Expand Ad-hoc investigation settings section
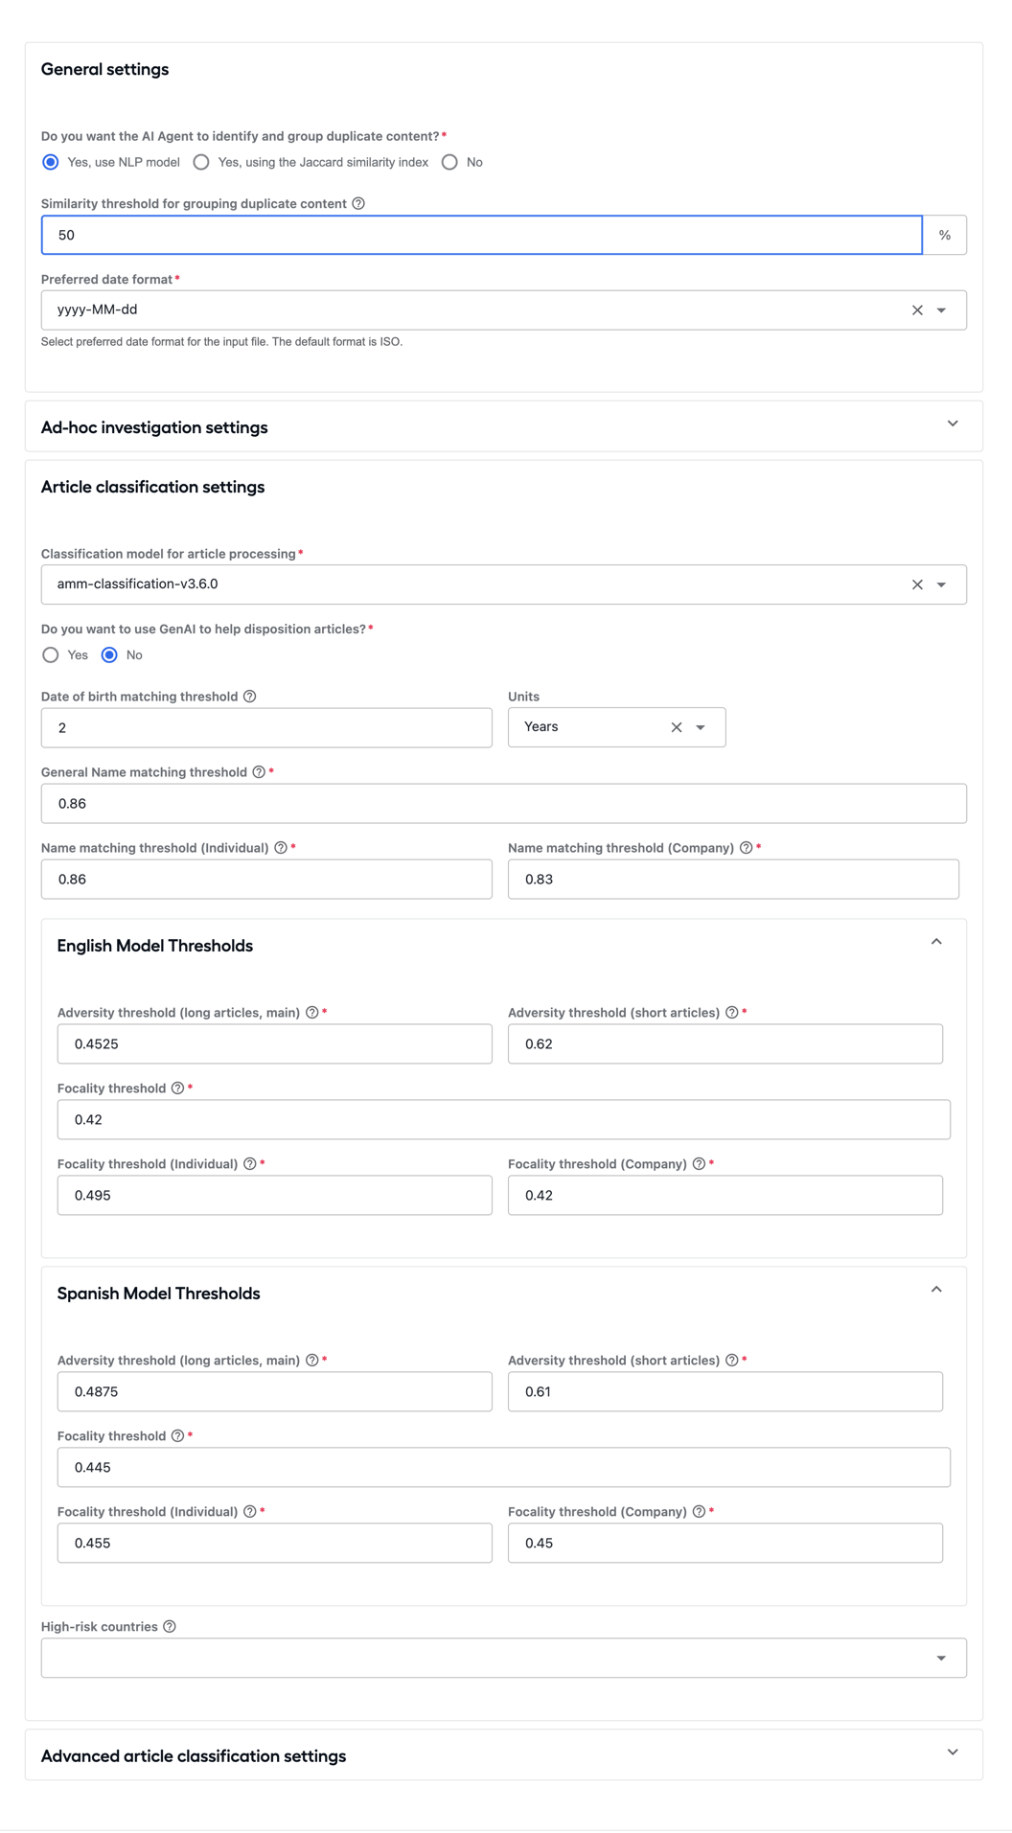The width and height of the screenshot is (1012, 1833). (953, 424)
